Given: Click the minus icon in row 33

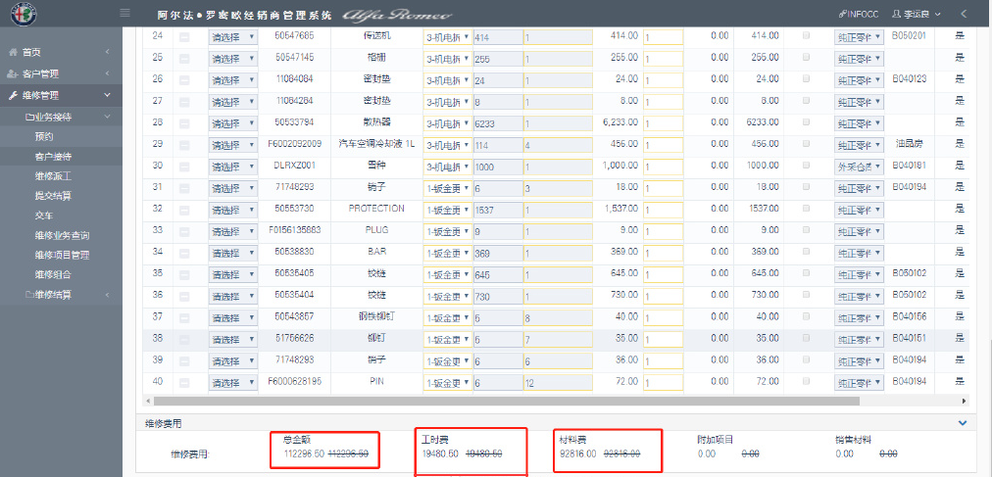Looking at the screenshot, I should [x=184, y=232].
